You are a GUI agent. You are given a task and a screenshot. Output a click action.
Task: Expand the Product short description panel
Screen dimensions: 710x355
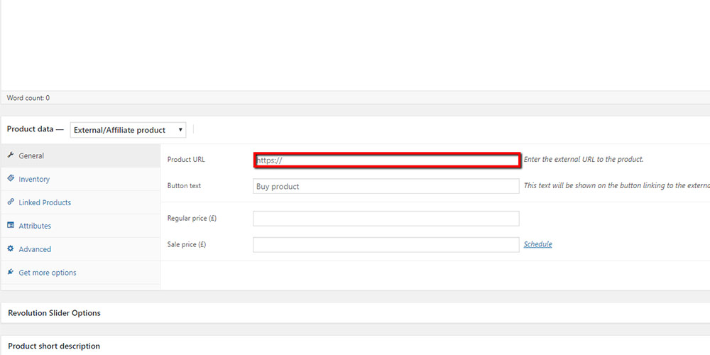[x=356, y=346]
